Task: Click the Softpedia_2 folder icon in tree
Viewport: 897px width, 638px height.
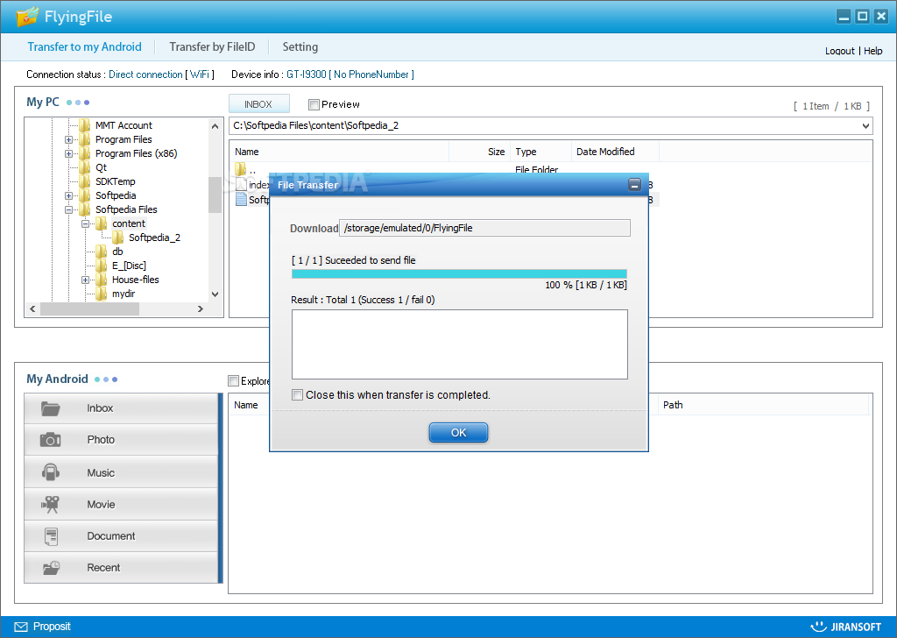Action: 118,237
